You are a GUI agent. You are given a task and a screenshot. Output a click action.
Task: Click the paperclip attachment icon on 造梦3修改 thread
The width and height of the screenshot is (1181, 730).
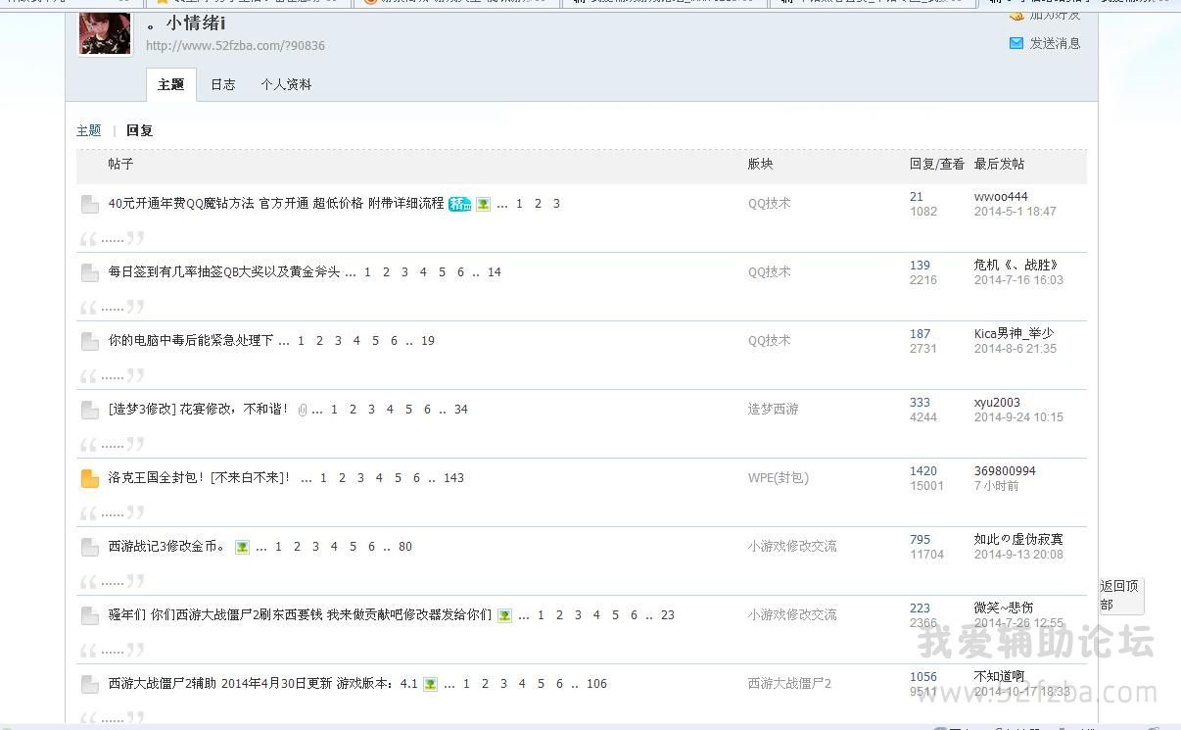point(303,410)
